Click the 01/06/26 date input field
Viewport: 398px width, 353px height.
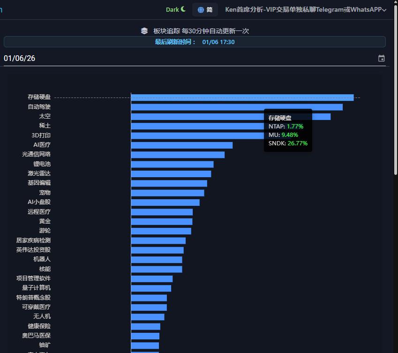point(188,59)
